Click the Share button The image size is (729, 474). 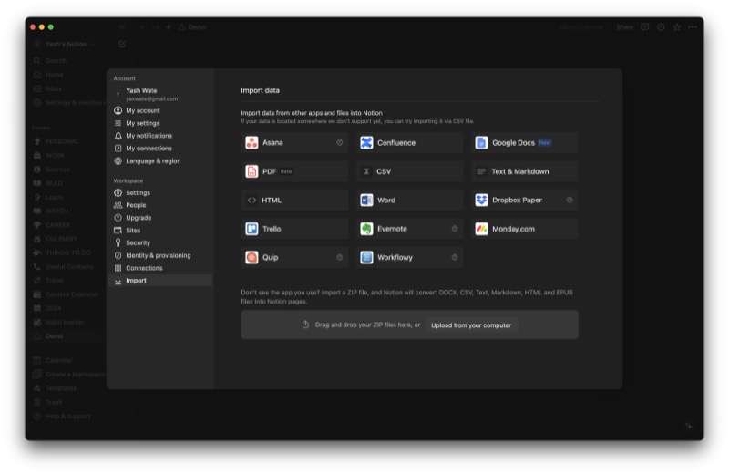(x=625, y=27)
